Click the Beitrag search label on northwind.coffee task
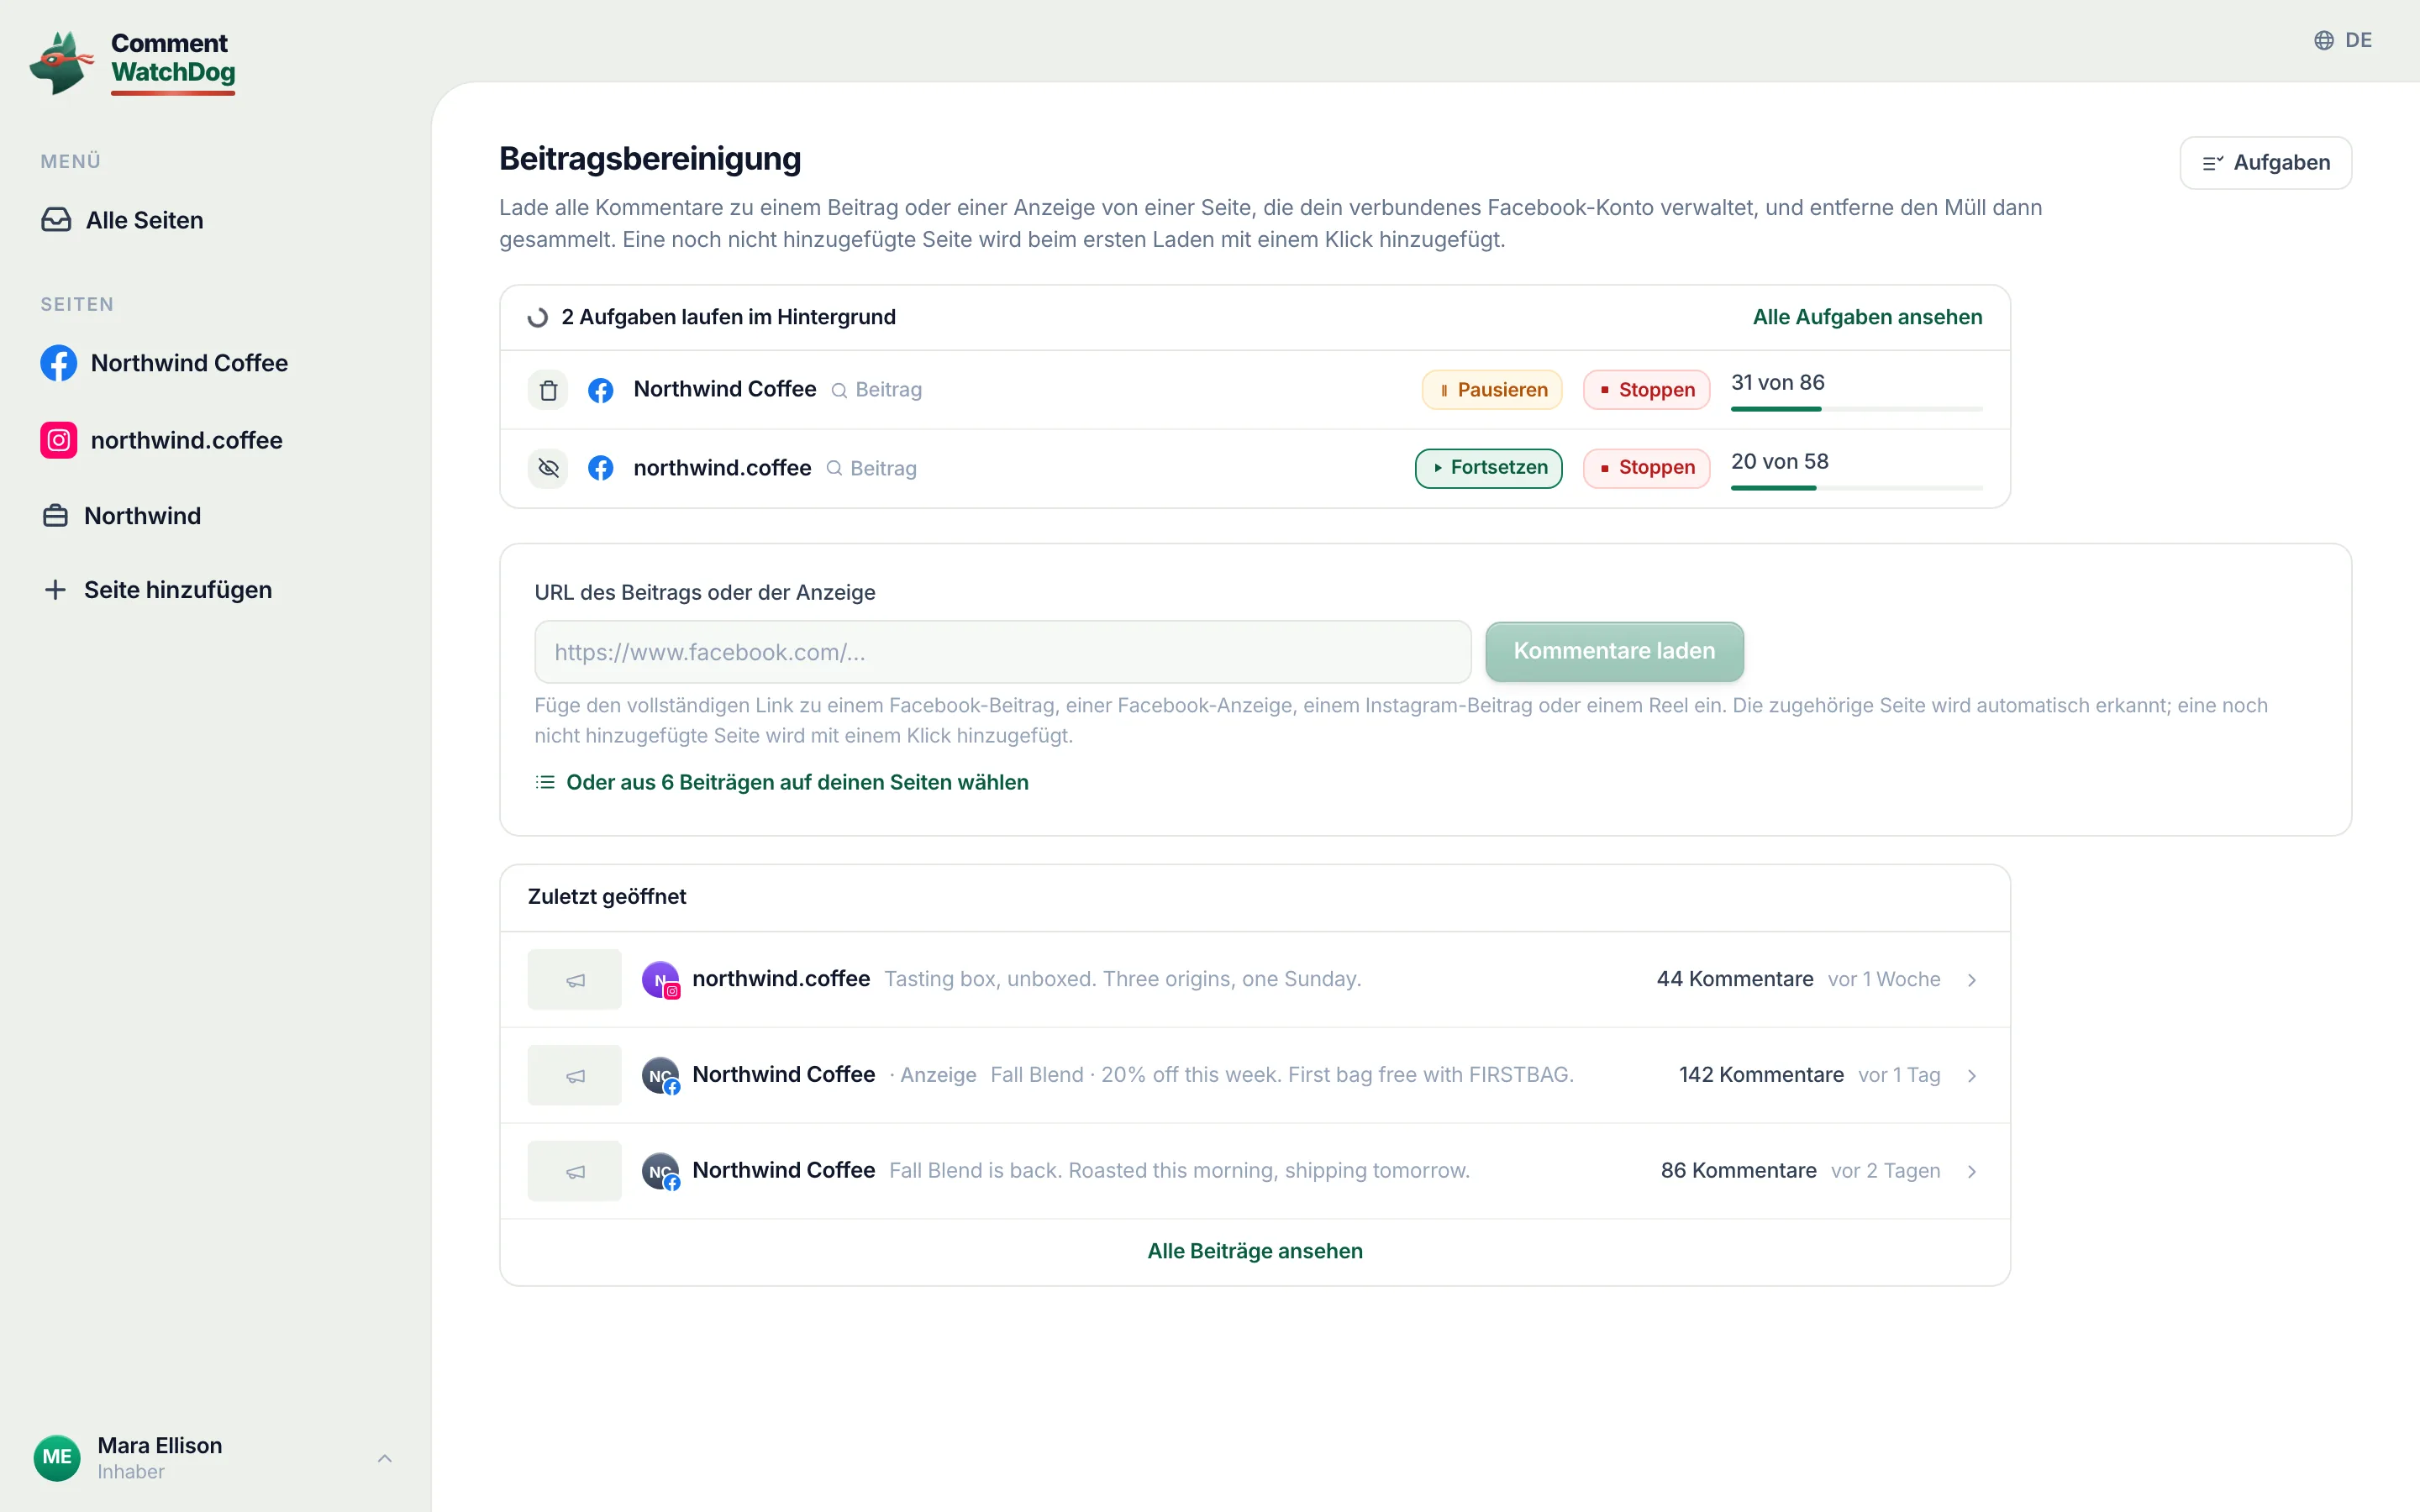2420x1512 pixels. coord(871,468)
